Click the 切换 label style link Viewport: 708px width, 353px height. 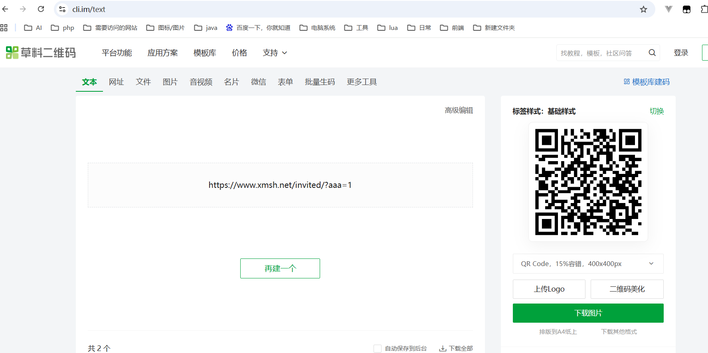click(657, 111)
